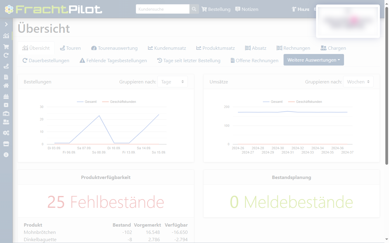Click the 'Bestellungen' chart card title
389x243 pixels.
(x=37, y=82)
